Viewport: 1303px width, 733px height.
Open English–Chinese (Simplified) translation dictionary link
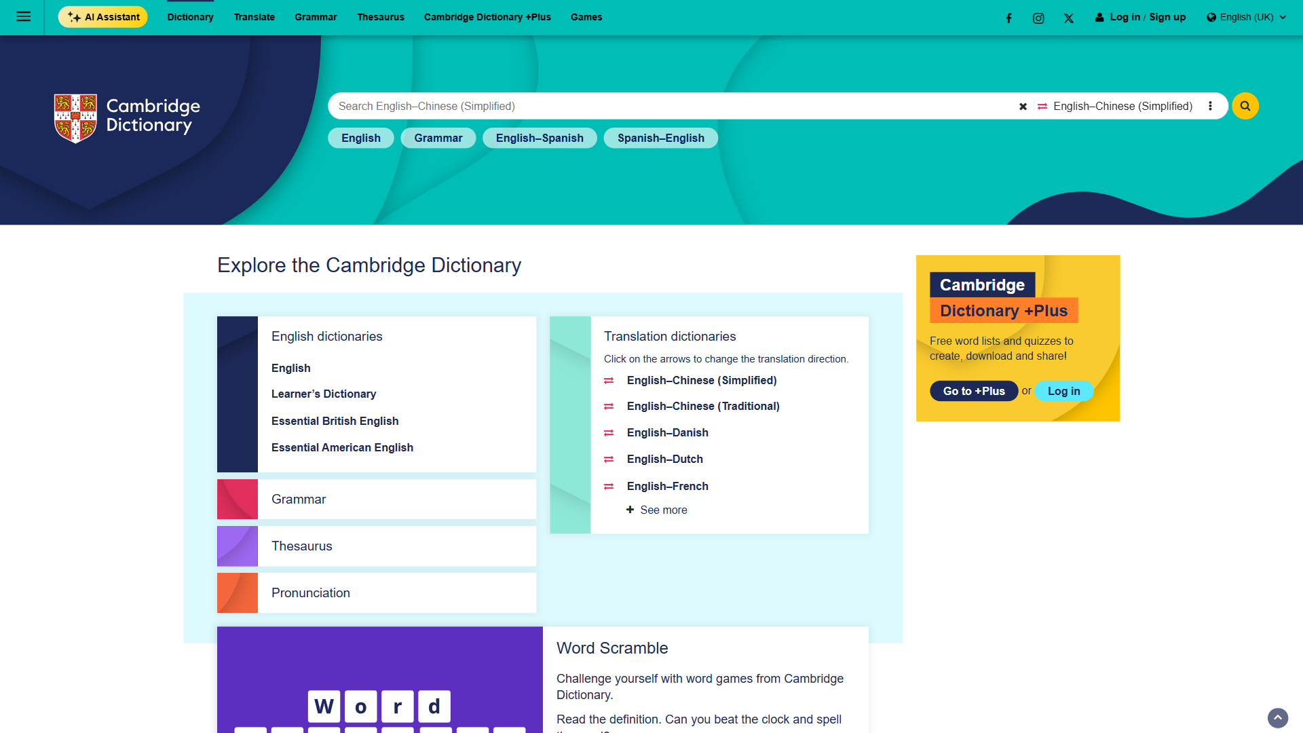[x=702, y=380]
